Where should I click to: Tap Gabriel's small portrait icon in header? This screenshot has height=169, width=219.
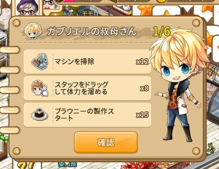pyautogui.click(x=33, y=31)
